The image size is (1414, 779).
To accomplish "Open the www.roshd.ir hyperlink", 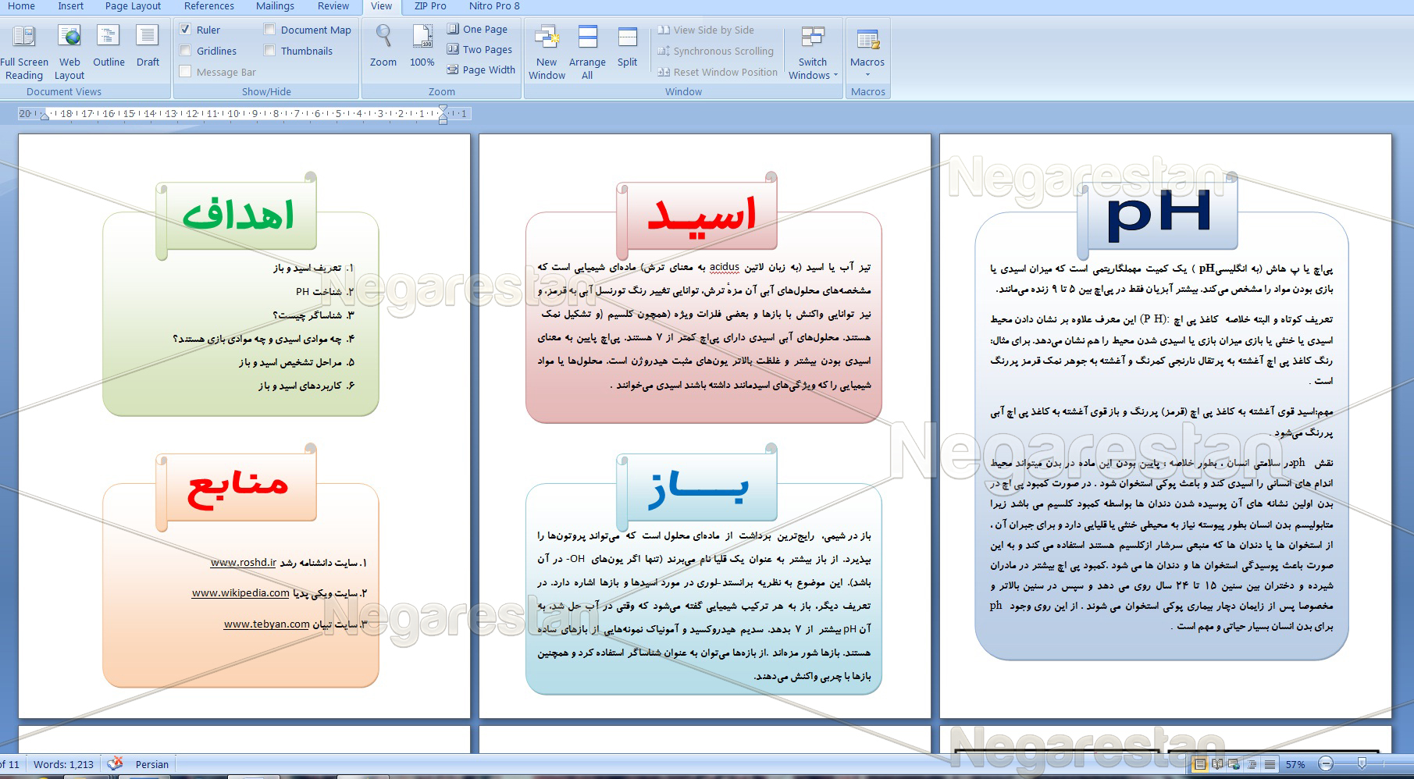I will click(243, 562).
